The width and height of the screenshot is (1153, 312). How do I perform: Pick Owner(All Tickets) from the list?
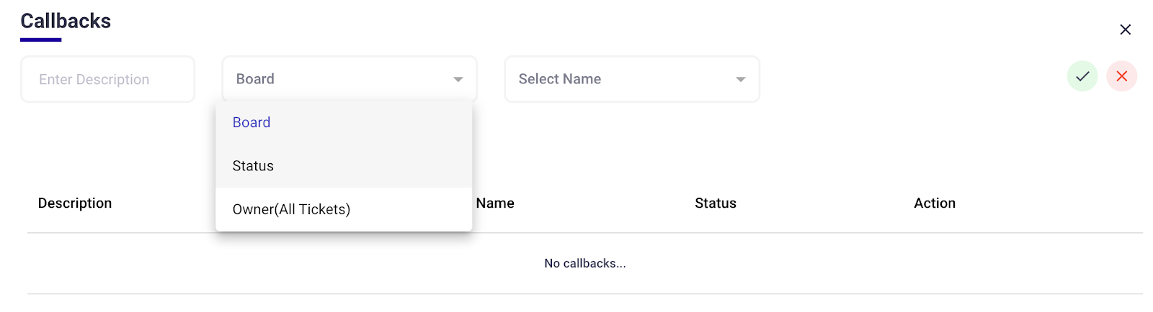(291, 209)
